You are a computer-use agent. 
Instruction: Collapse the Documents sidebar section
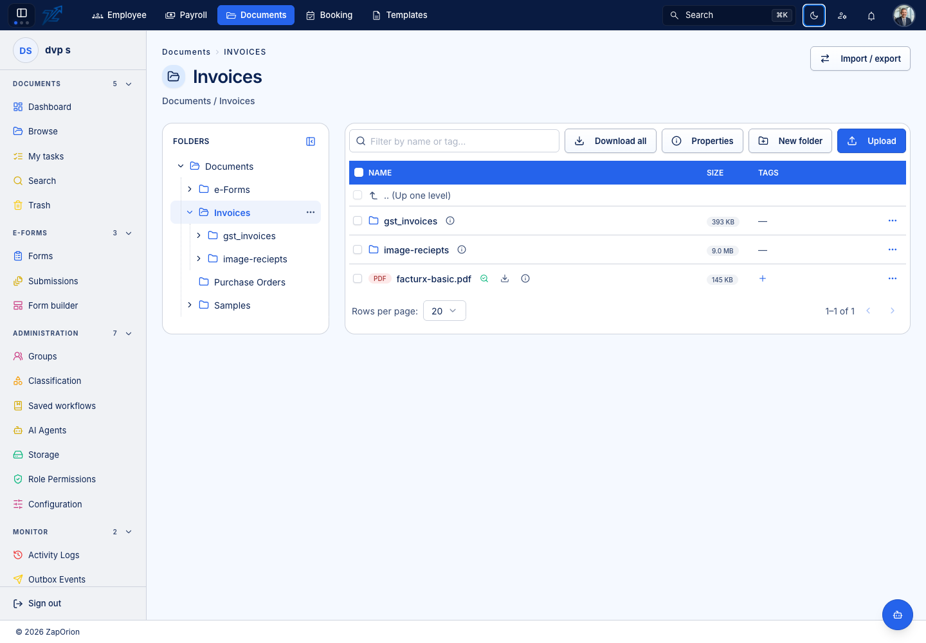(x=129, y=84)
